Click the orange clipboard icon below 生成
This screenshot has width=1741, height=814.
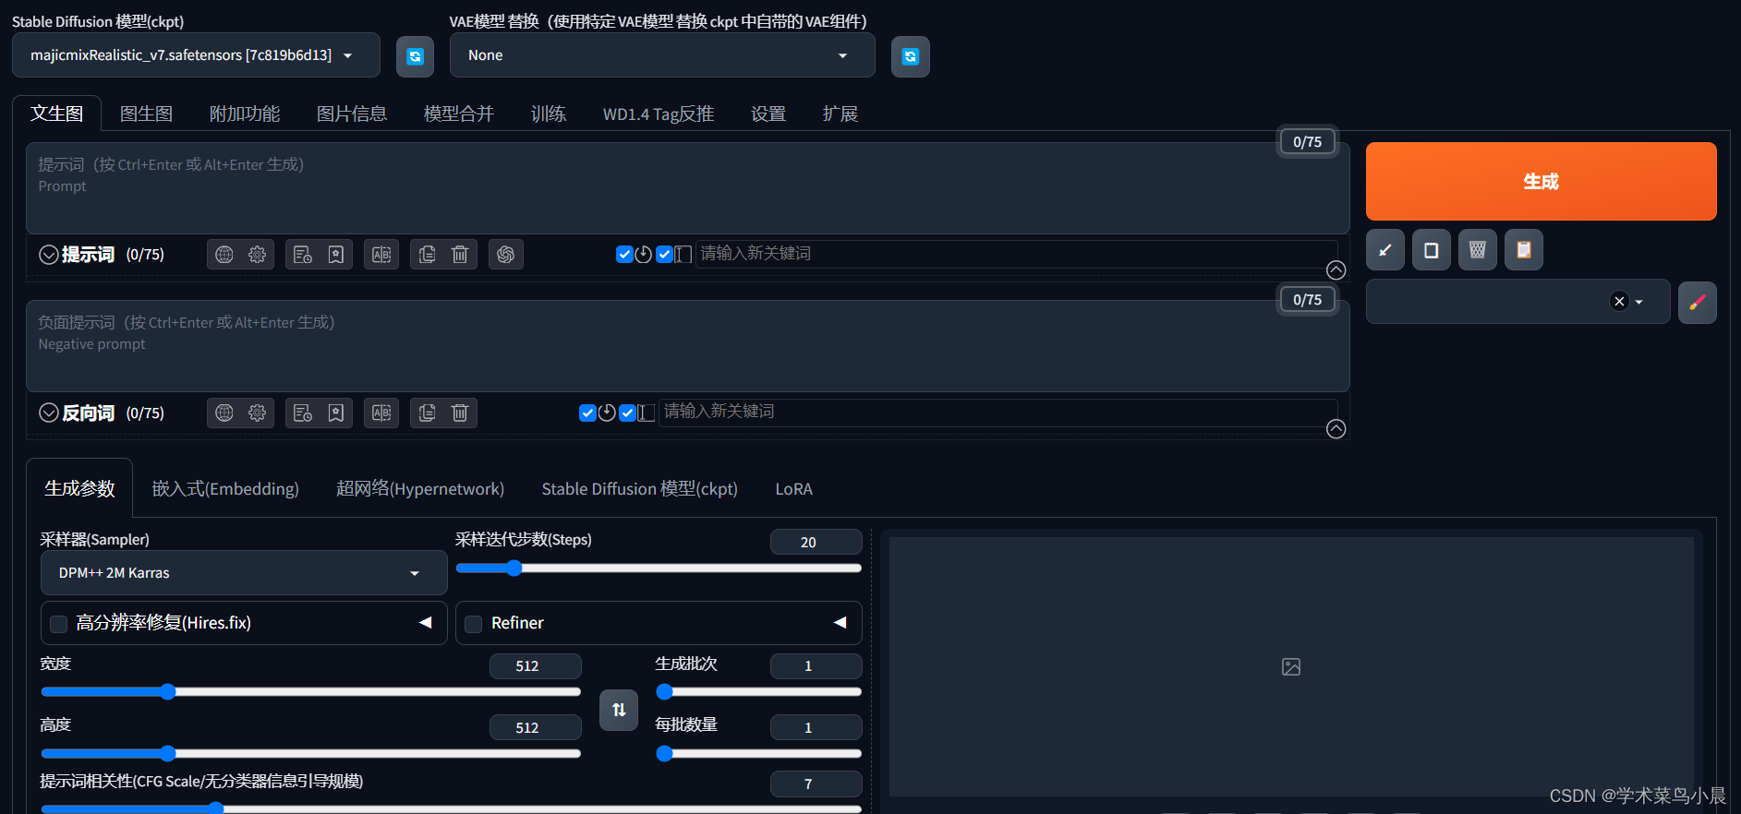pos(1524,250)
